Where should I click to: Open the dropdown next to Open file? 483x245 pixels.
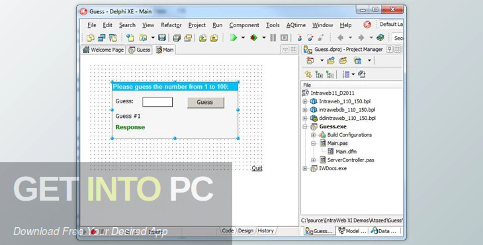(x=153, y=38)
